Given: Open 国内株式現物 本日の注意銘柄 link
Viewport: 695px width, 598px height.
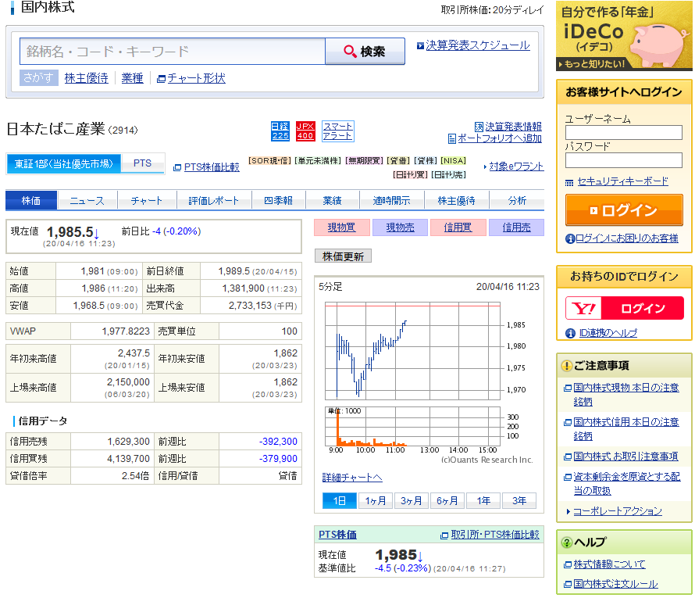Looking at the screenshot, I should point(625,395).
